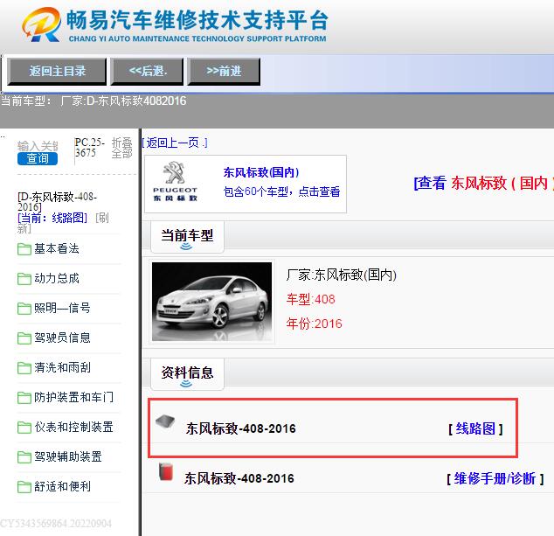Click the 返回主目录 button

coord(57,72)
